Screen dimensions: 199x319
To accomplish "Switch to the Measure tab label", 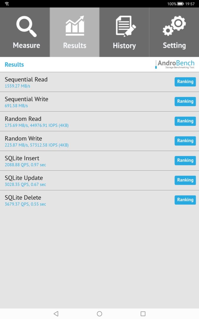I will pos(27,45).
